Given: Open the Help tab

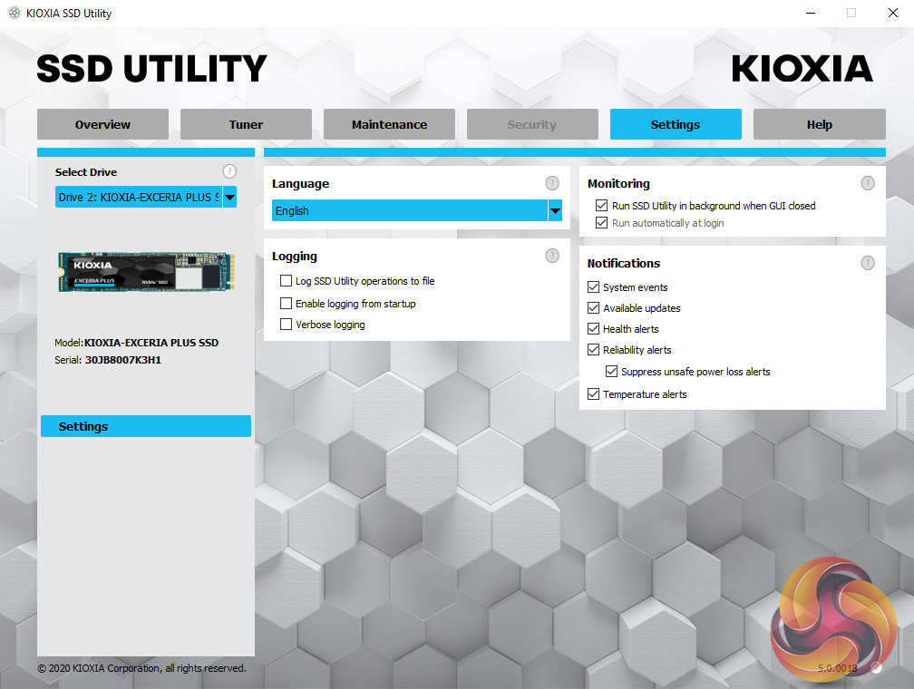Looking at the screenshot, I should point(819,124).
